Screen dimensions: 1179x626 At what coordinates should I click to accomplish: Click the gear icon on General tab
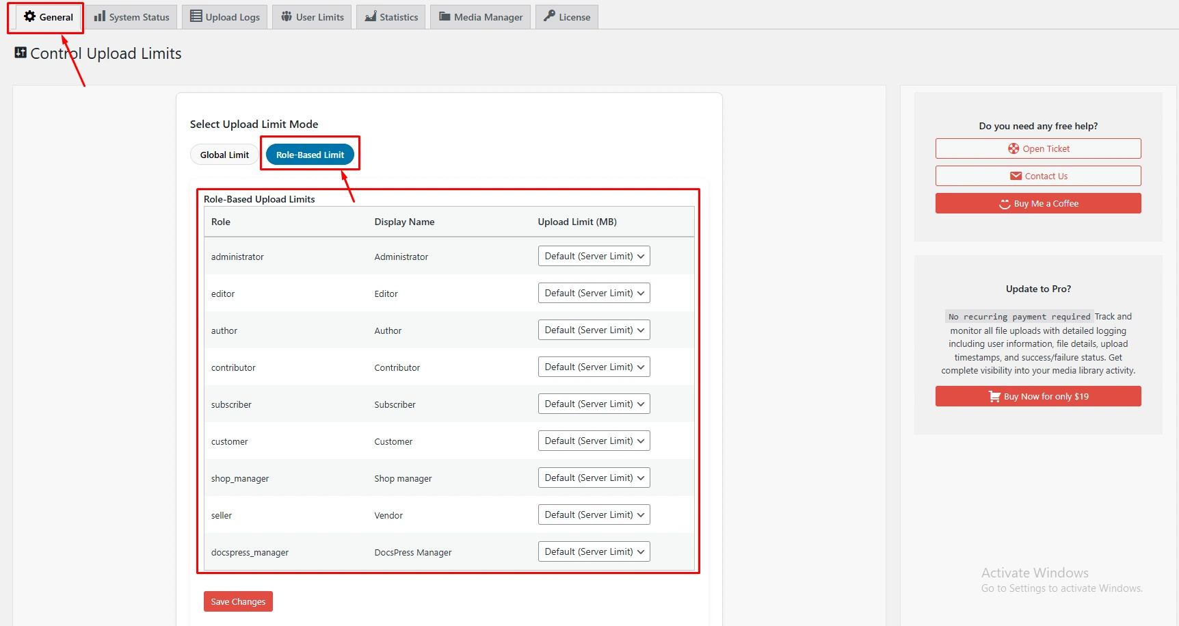29,16
